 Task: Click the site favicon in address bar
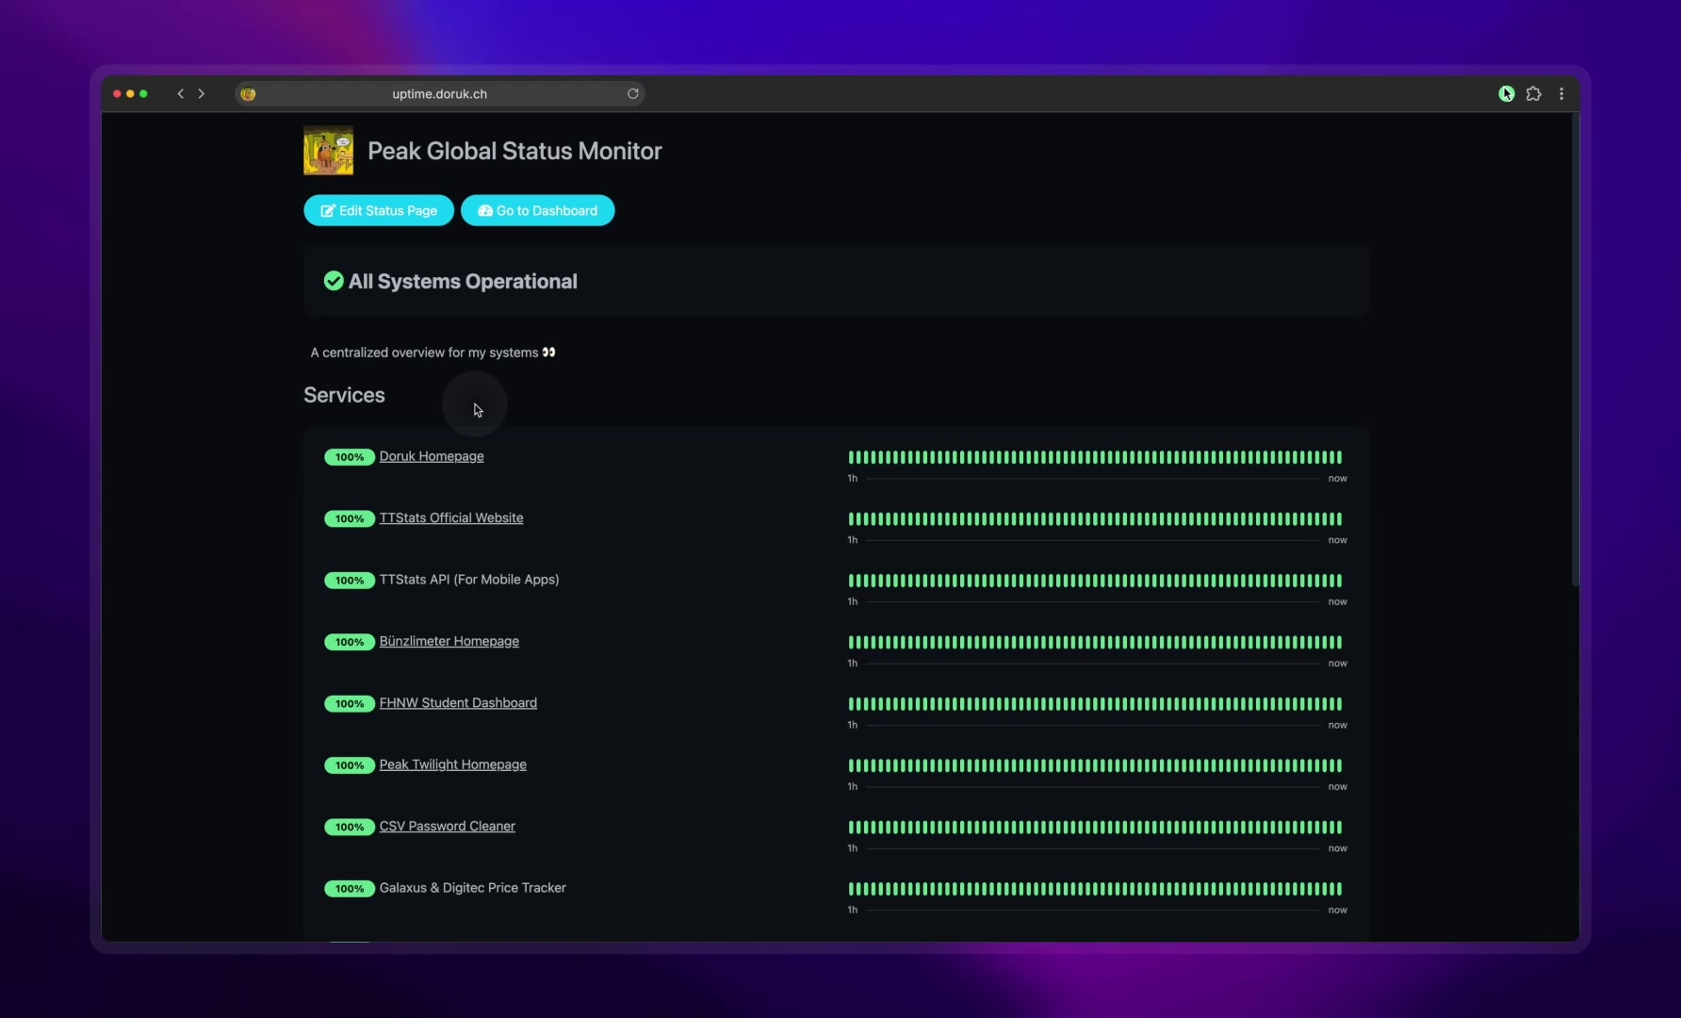tap(248, 93)
